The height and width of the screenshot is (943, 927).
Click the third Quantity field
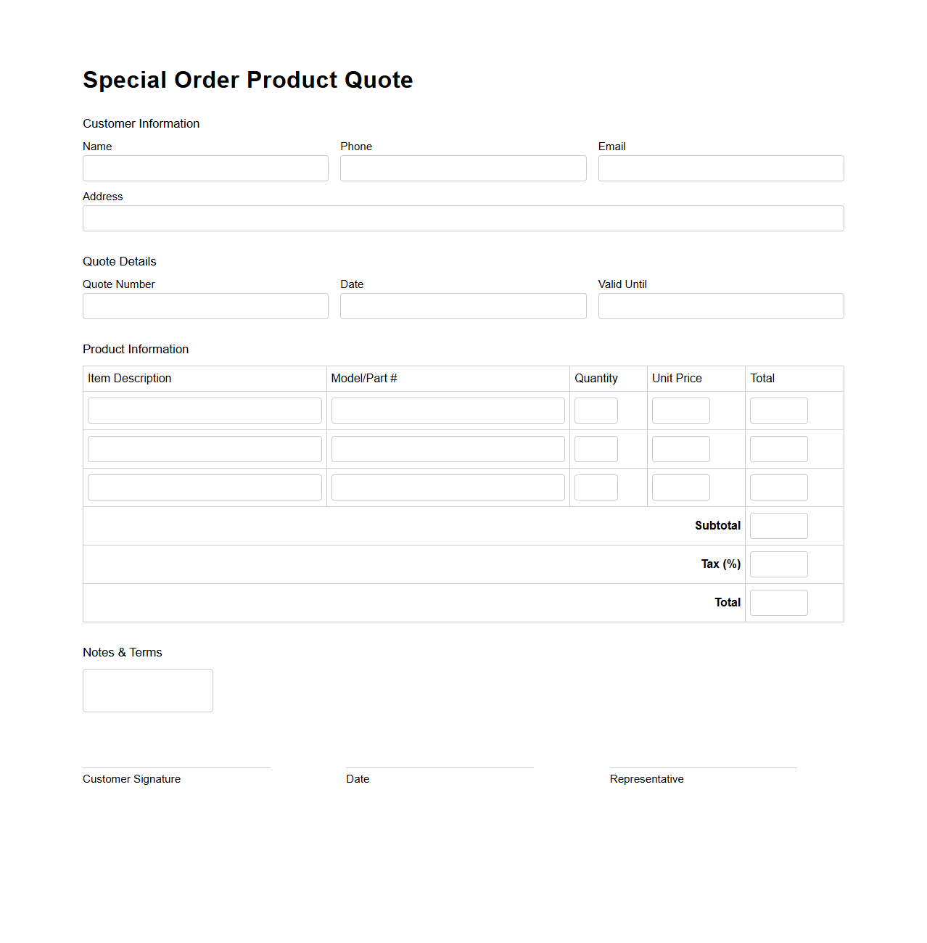pos(596,487)
